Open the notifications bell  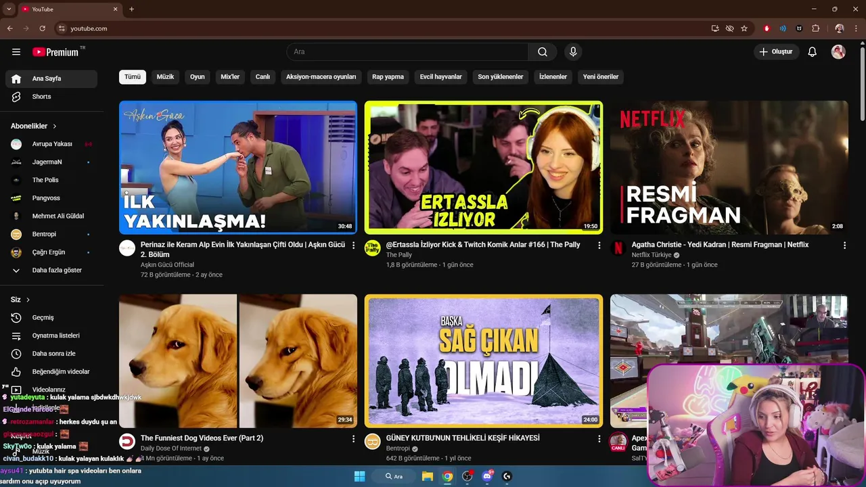pyautogui.click(x=813, y=52)
